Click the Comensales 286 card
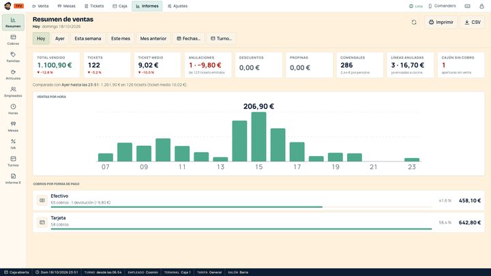The height and width of the screenshot is (276, 491). (x=360, y=65)
